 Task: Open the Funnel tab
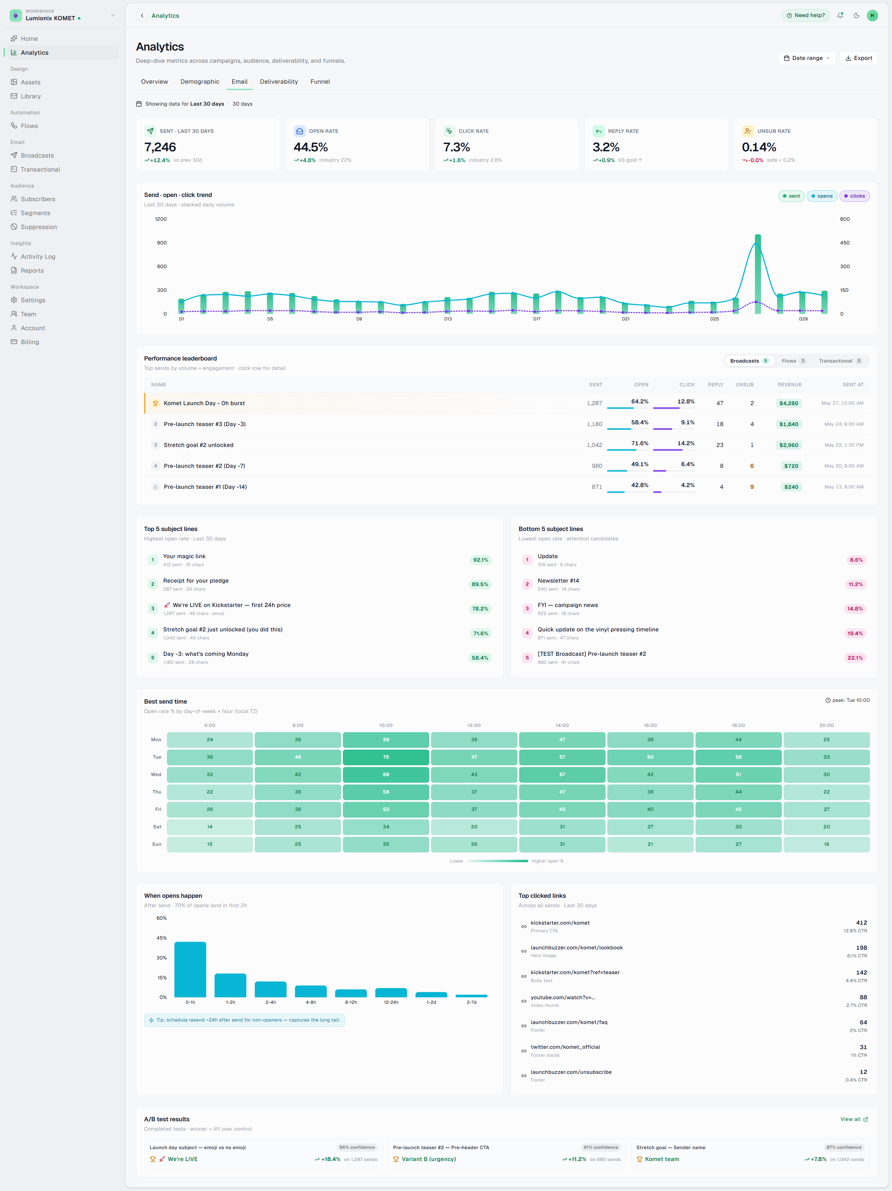pyautogui.click(x=320, y=82)
